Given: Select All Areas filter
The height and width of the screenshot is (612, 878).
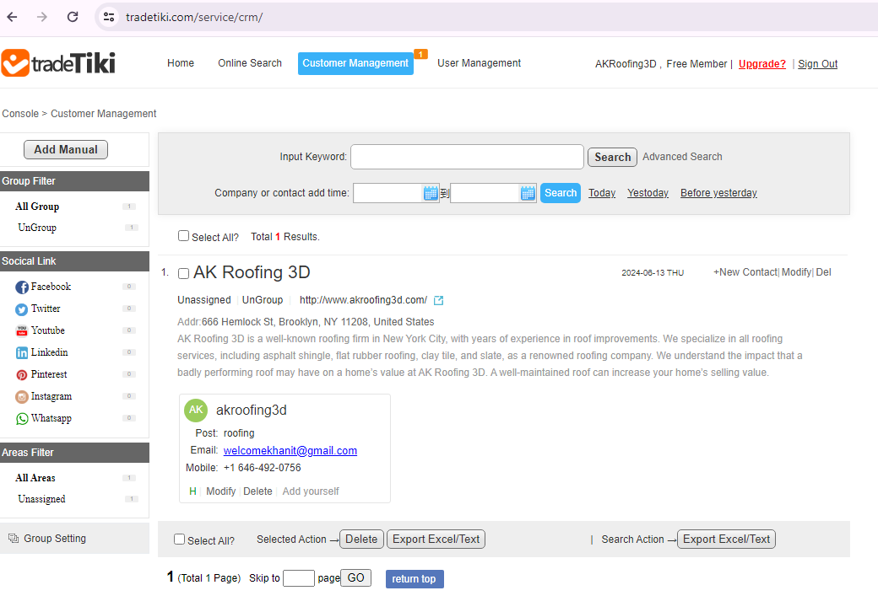Looking at the screenshot, I should (35, 478).
